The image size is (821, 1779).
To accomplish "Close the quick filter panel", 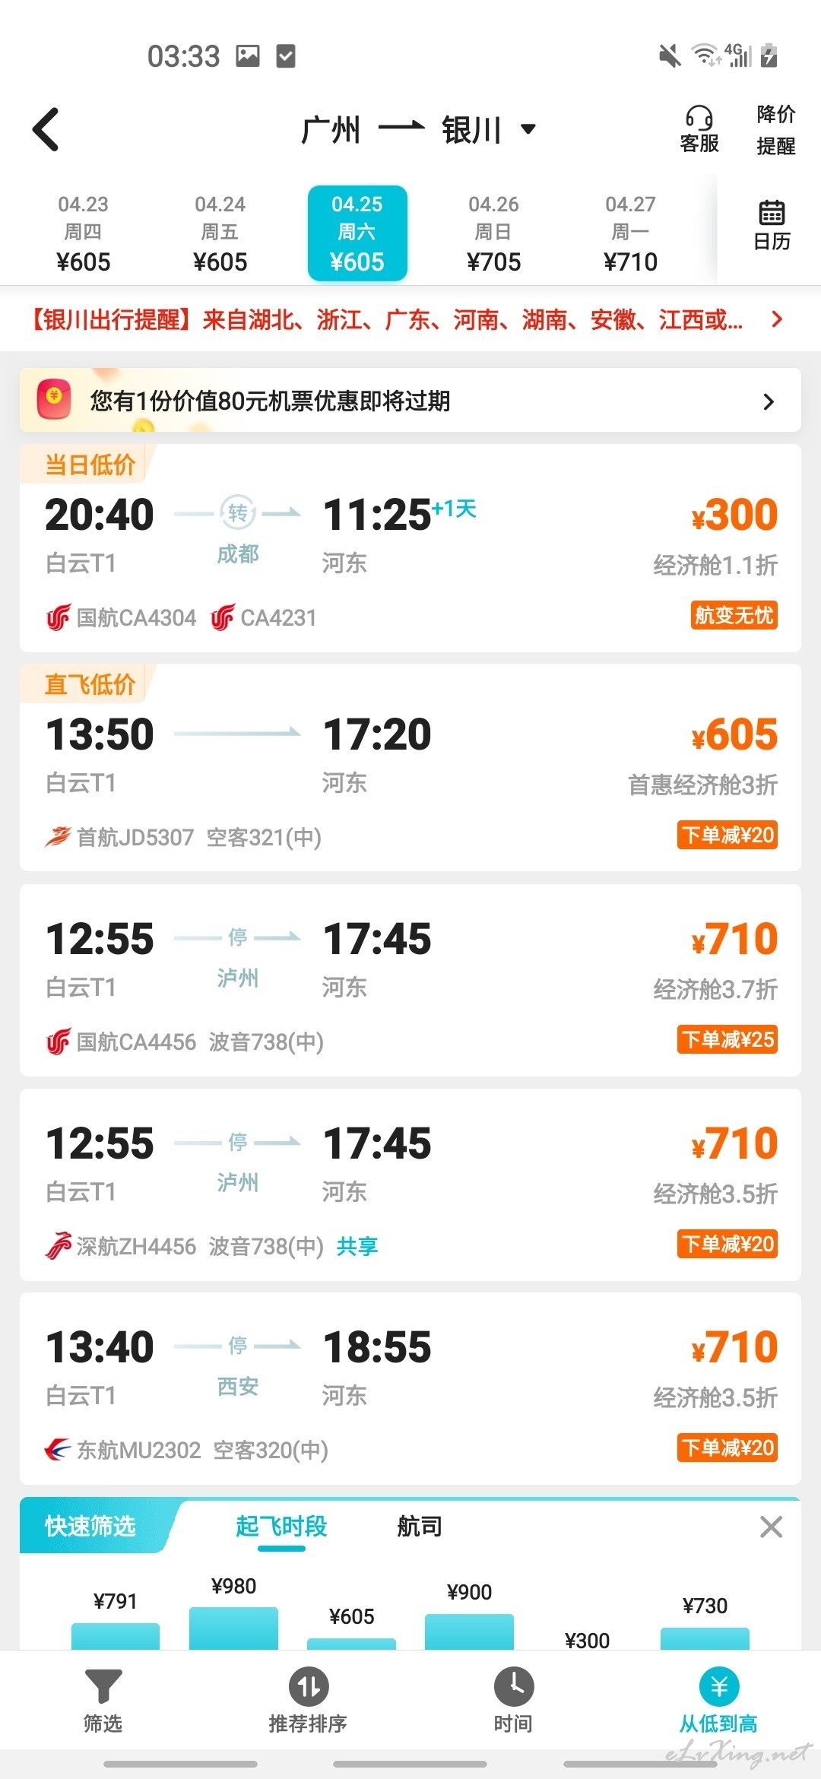I will coord(771,1526).
